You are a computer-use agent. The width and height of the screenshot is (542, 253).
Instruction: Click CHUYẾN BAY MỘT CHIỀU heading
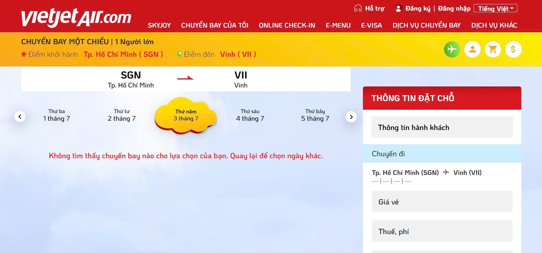(x=65, y=42)
